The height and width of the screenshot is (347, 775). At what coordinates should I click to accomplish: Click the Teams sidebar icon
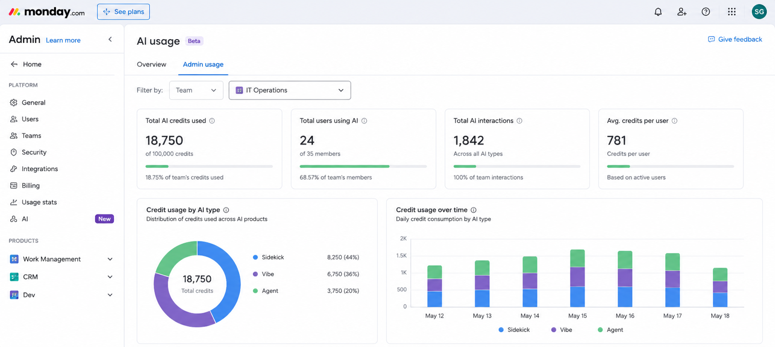click(14, 135)
